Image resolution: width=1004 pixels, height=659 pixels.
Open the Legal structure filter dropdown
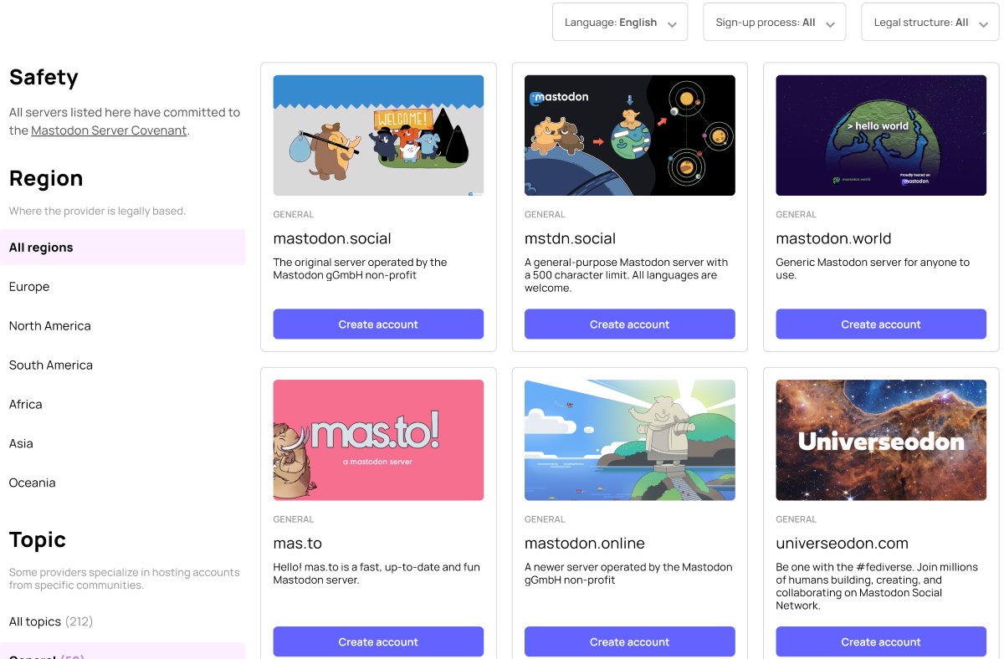tap(930, 23)
